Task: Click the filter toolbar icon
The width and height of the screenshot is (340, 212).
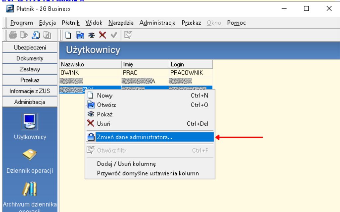Action: (128, 35)
